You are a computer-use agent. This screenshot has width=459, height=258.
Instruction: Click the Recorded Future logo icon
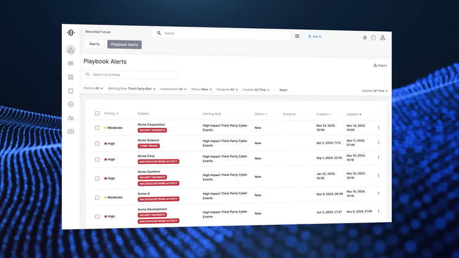coord(71,32)
